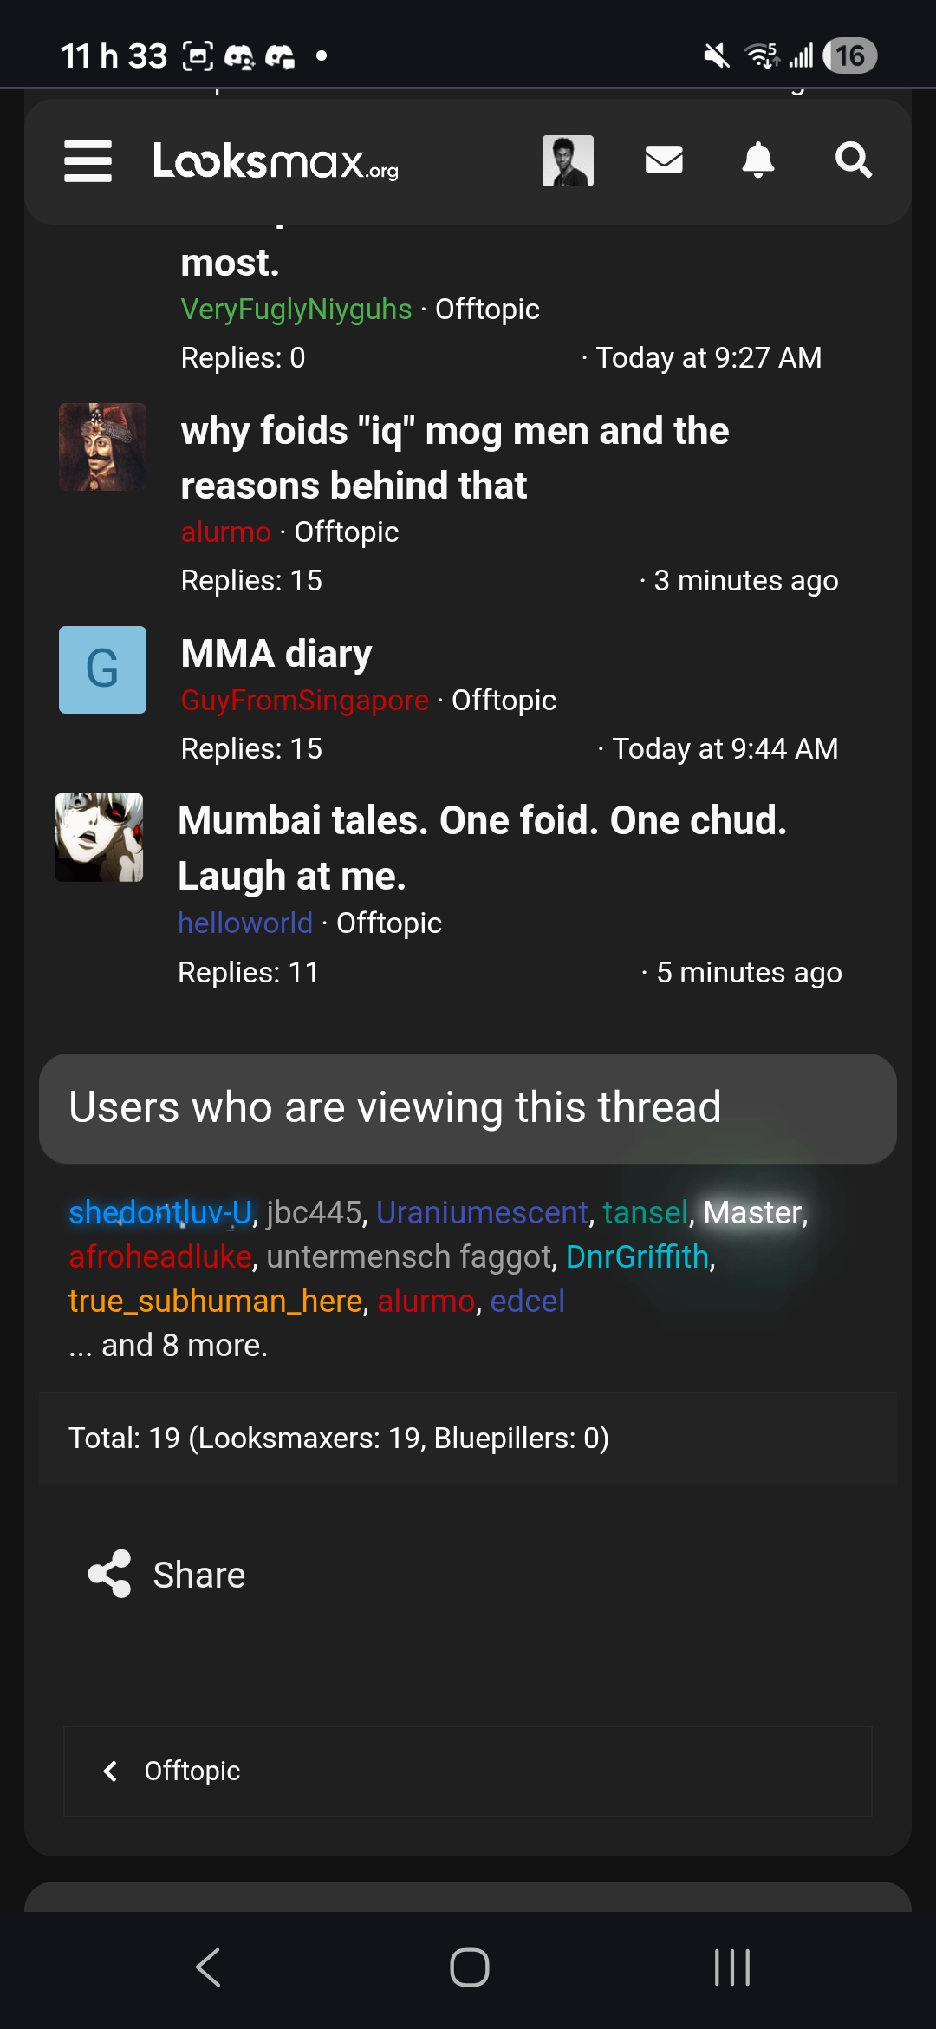Tap the G avatar thumbnail

(102, 669)
